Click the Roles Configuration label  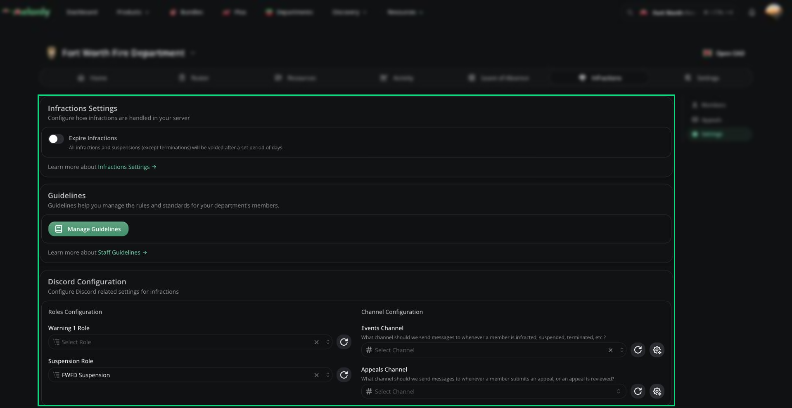75,312
